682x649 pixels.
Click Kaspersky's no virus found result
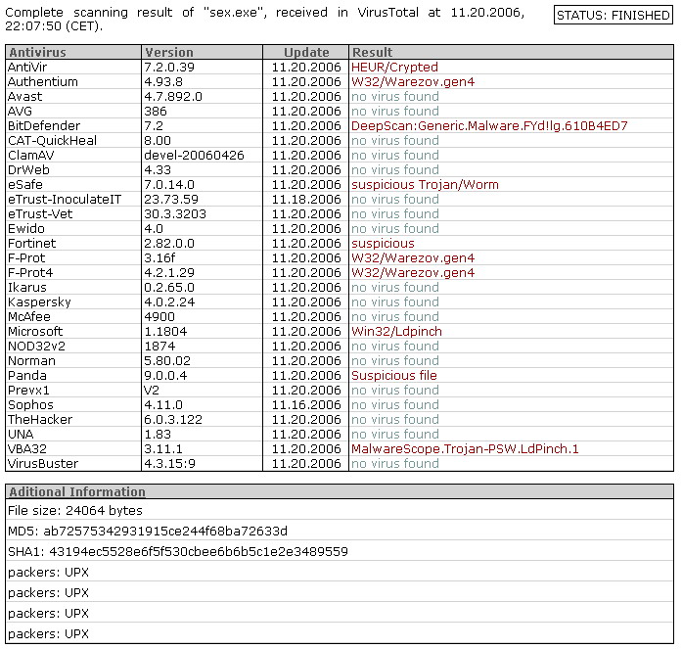click(x=395, y=302)
